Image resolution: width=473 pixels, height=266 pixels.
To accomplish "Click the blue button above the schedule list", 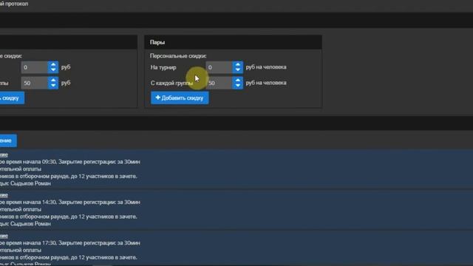I will [x=8, y=140].
